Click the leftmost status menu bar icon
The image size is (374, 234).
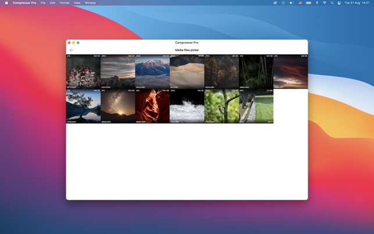tap(275, 3)
